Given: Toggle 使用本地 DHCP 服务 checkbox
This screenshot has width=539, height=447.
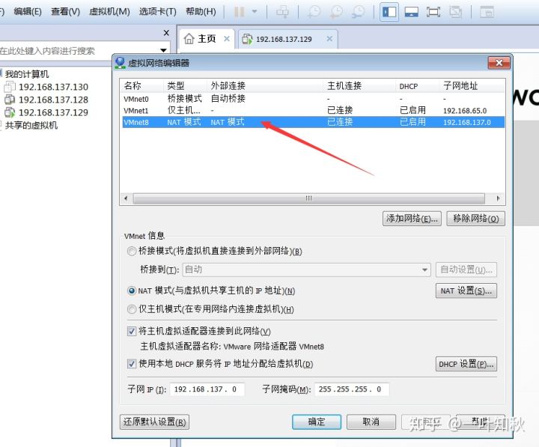Looking at the screenshot, I should [x=131, y=363].
